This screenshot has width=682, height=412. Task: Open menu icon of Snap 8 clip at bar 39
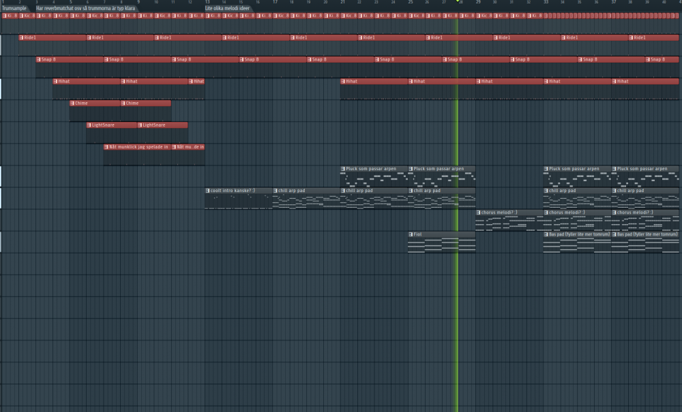[x=648, y=59]
